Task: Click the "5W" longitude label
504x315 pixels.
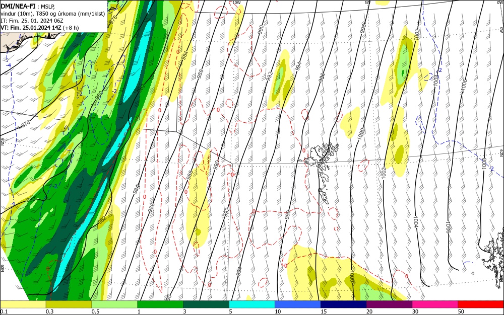Action: pyautogui.click(x=367, y=3)
